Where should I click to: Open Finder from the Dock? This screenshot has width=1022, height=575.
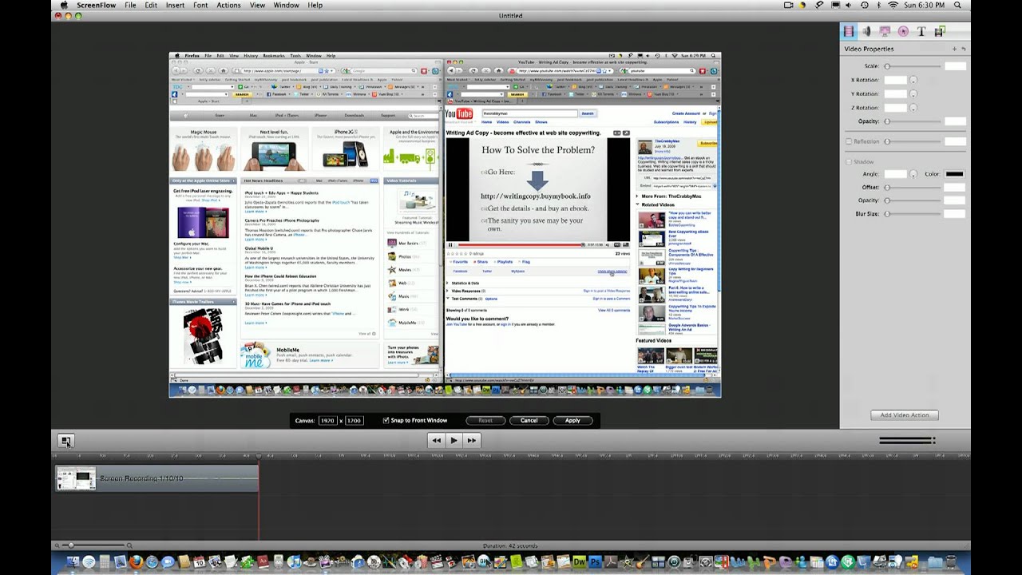click(73, 562)
